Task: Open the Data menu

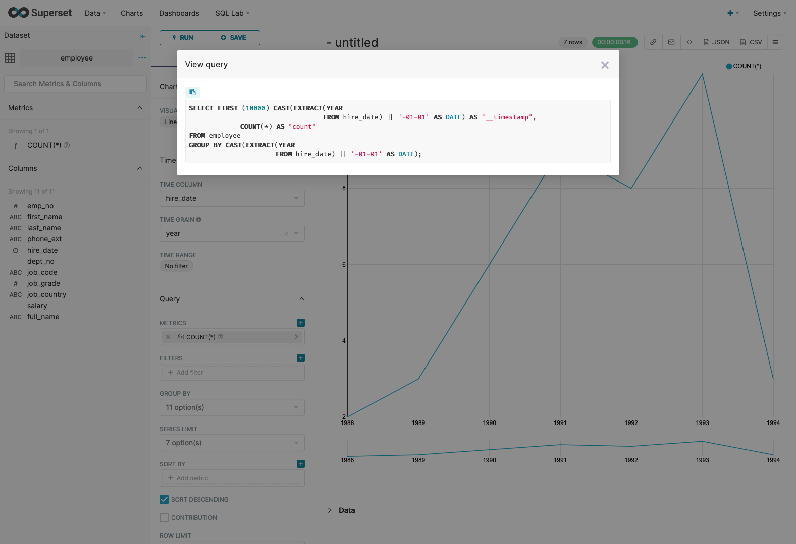Action: point(95,13)
